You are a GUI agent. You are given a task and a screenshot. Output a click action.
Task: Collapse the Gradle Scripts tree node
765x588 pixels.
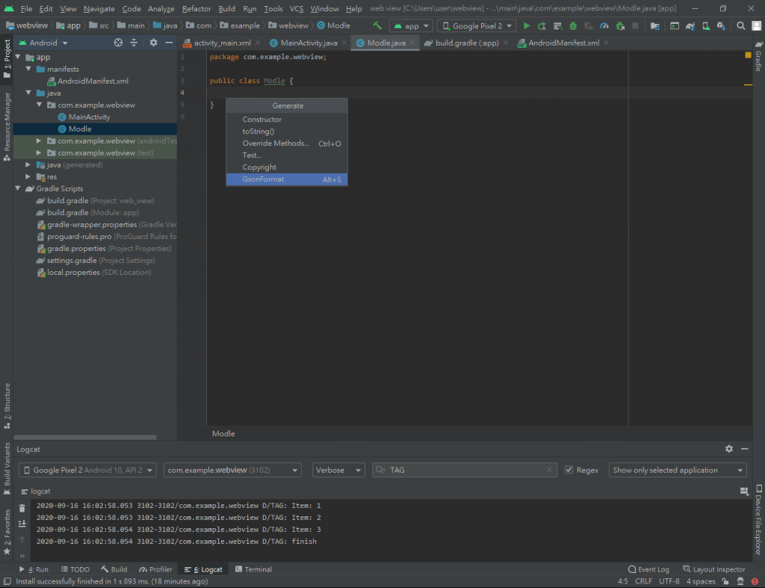19,189
